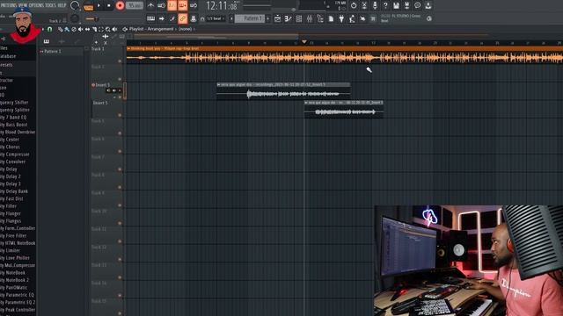Click the content library download icon
This screenshot has width=563, height=316.
tap(428, 6)
